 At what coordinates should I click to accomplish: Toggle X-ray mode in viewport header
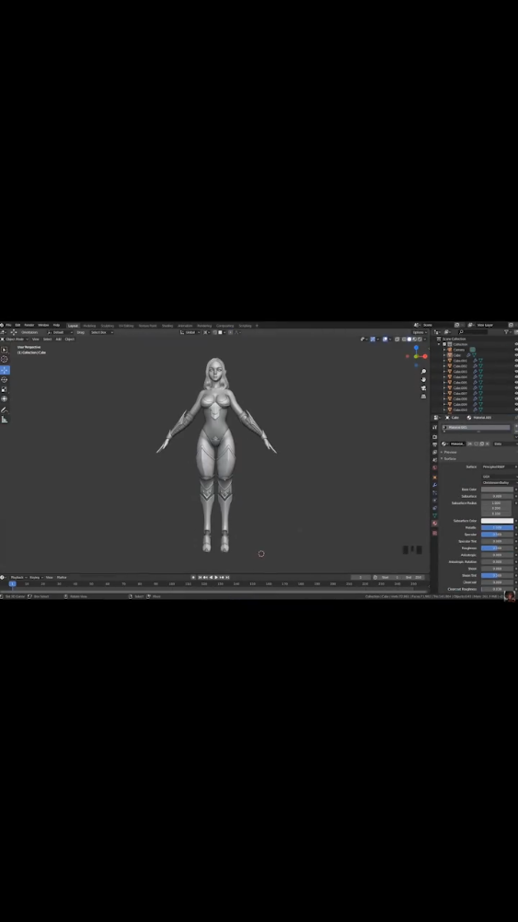[x=397, y=340]
